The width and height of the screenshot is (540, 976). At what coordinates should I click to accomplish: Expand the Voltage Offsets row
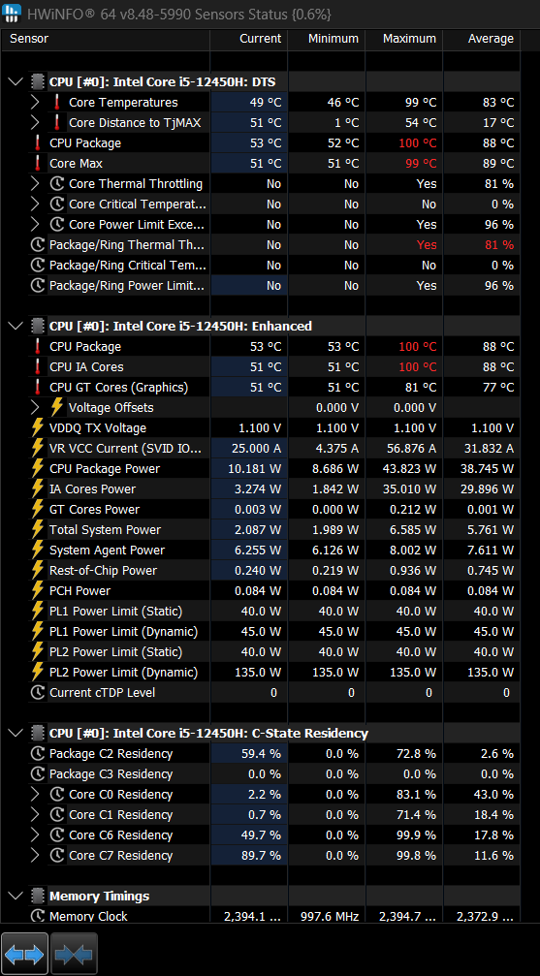(35, 408)
